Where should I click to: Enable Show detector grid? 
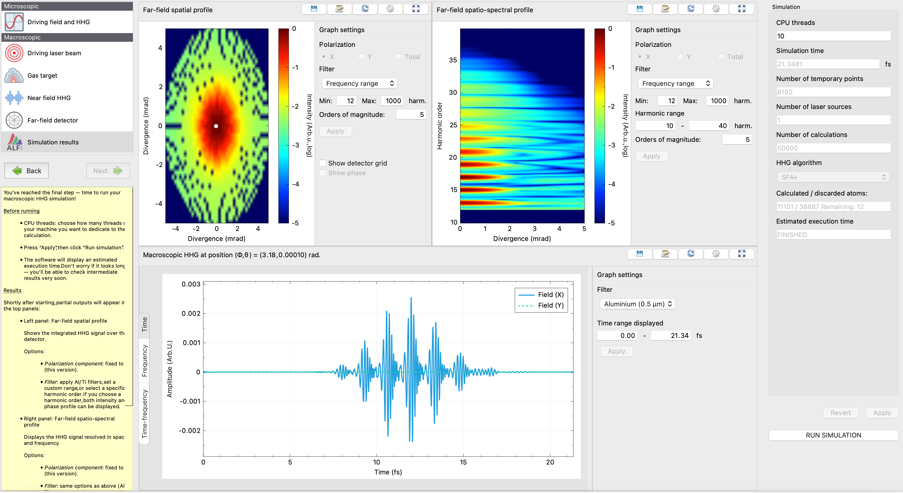pos(322,163)
